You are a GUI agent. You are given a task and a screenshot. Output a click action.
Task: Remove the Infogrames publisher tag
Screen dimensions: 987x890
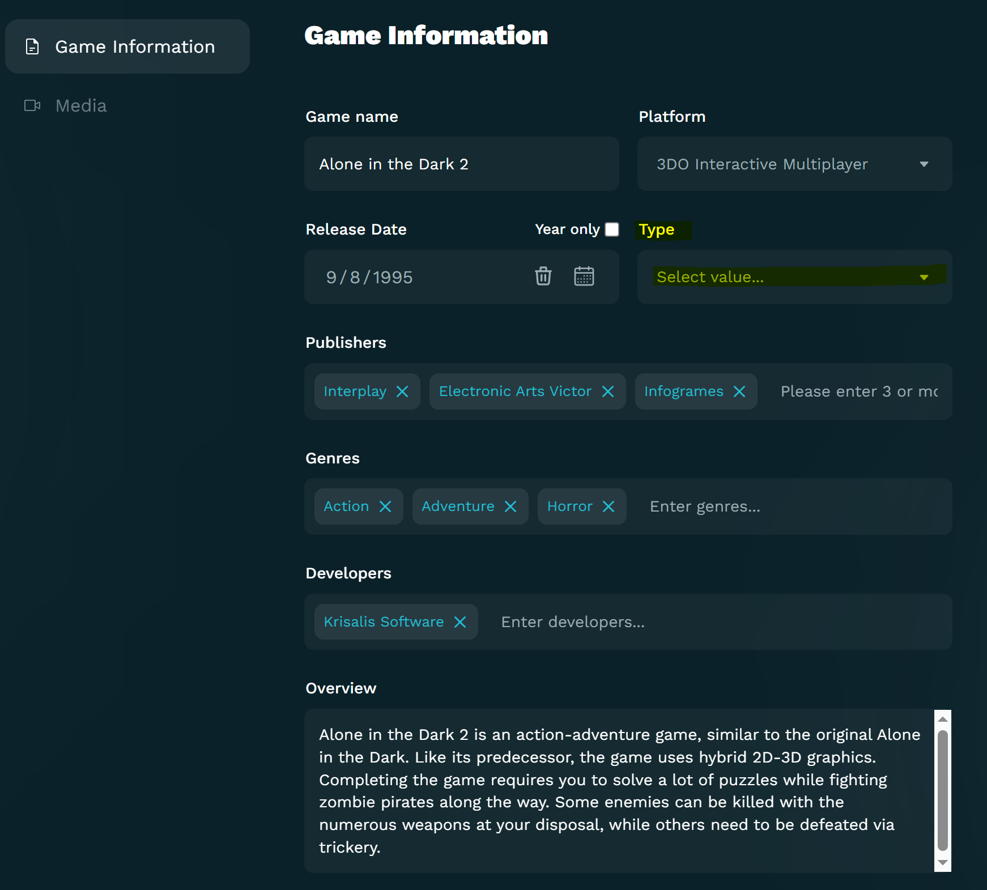point(739,391)
